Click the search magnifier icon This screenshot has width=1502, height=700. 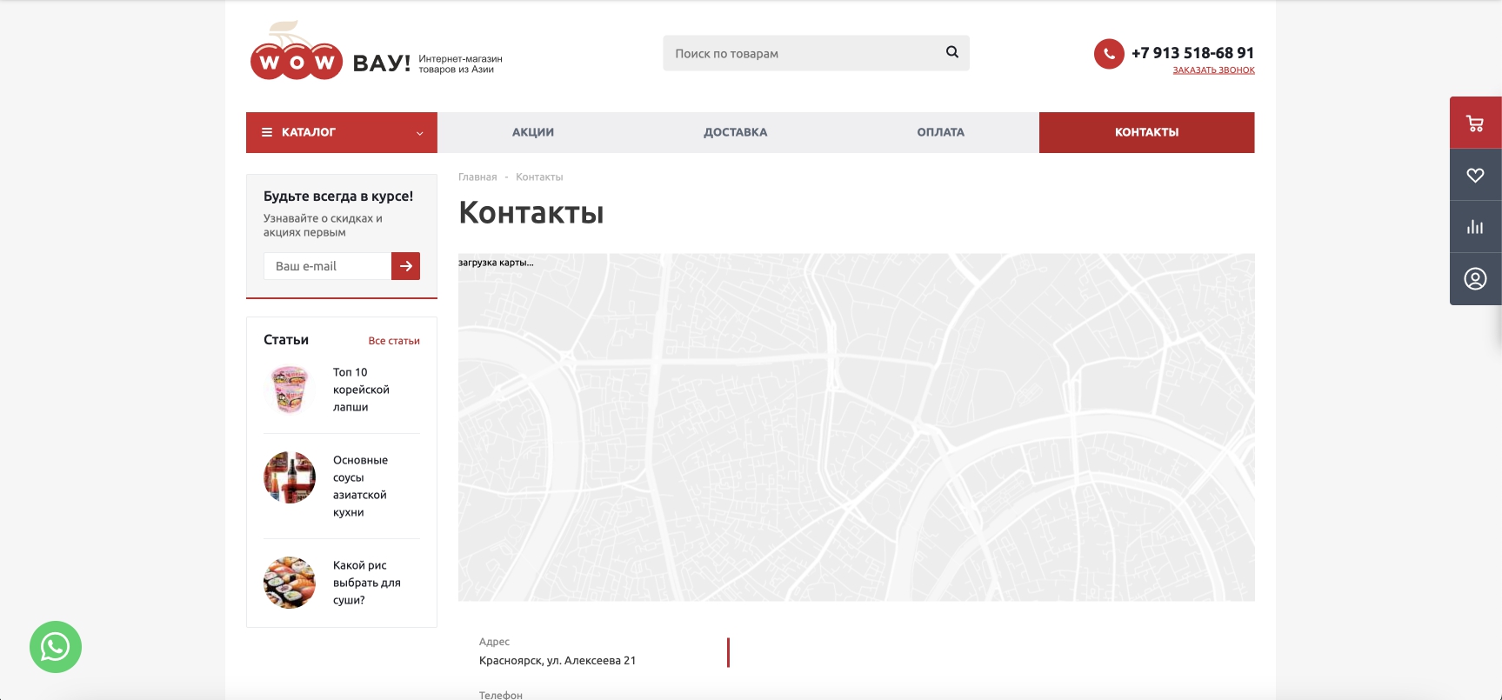click(952, 52)
